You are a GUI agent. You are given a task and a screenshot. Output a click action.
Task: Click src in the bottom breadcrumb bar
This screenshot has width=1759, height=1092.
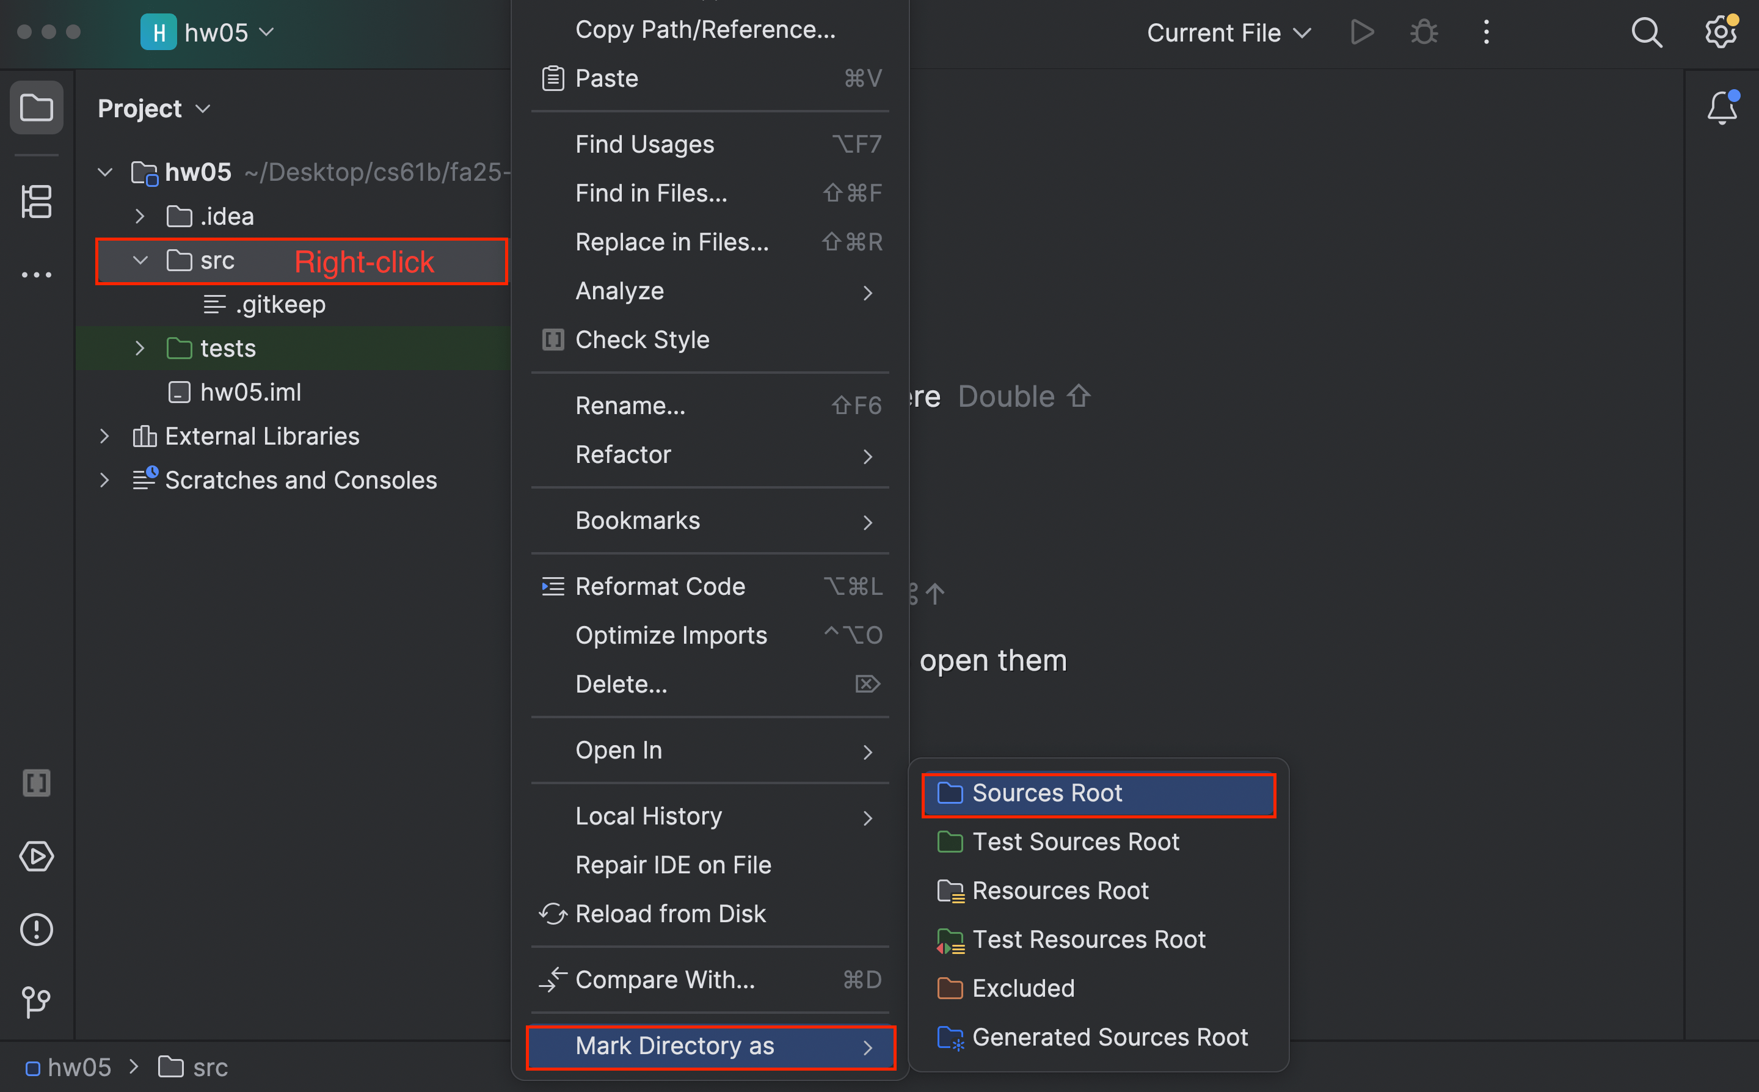pos(209,1067)
